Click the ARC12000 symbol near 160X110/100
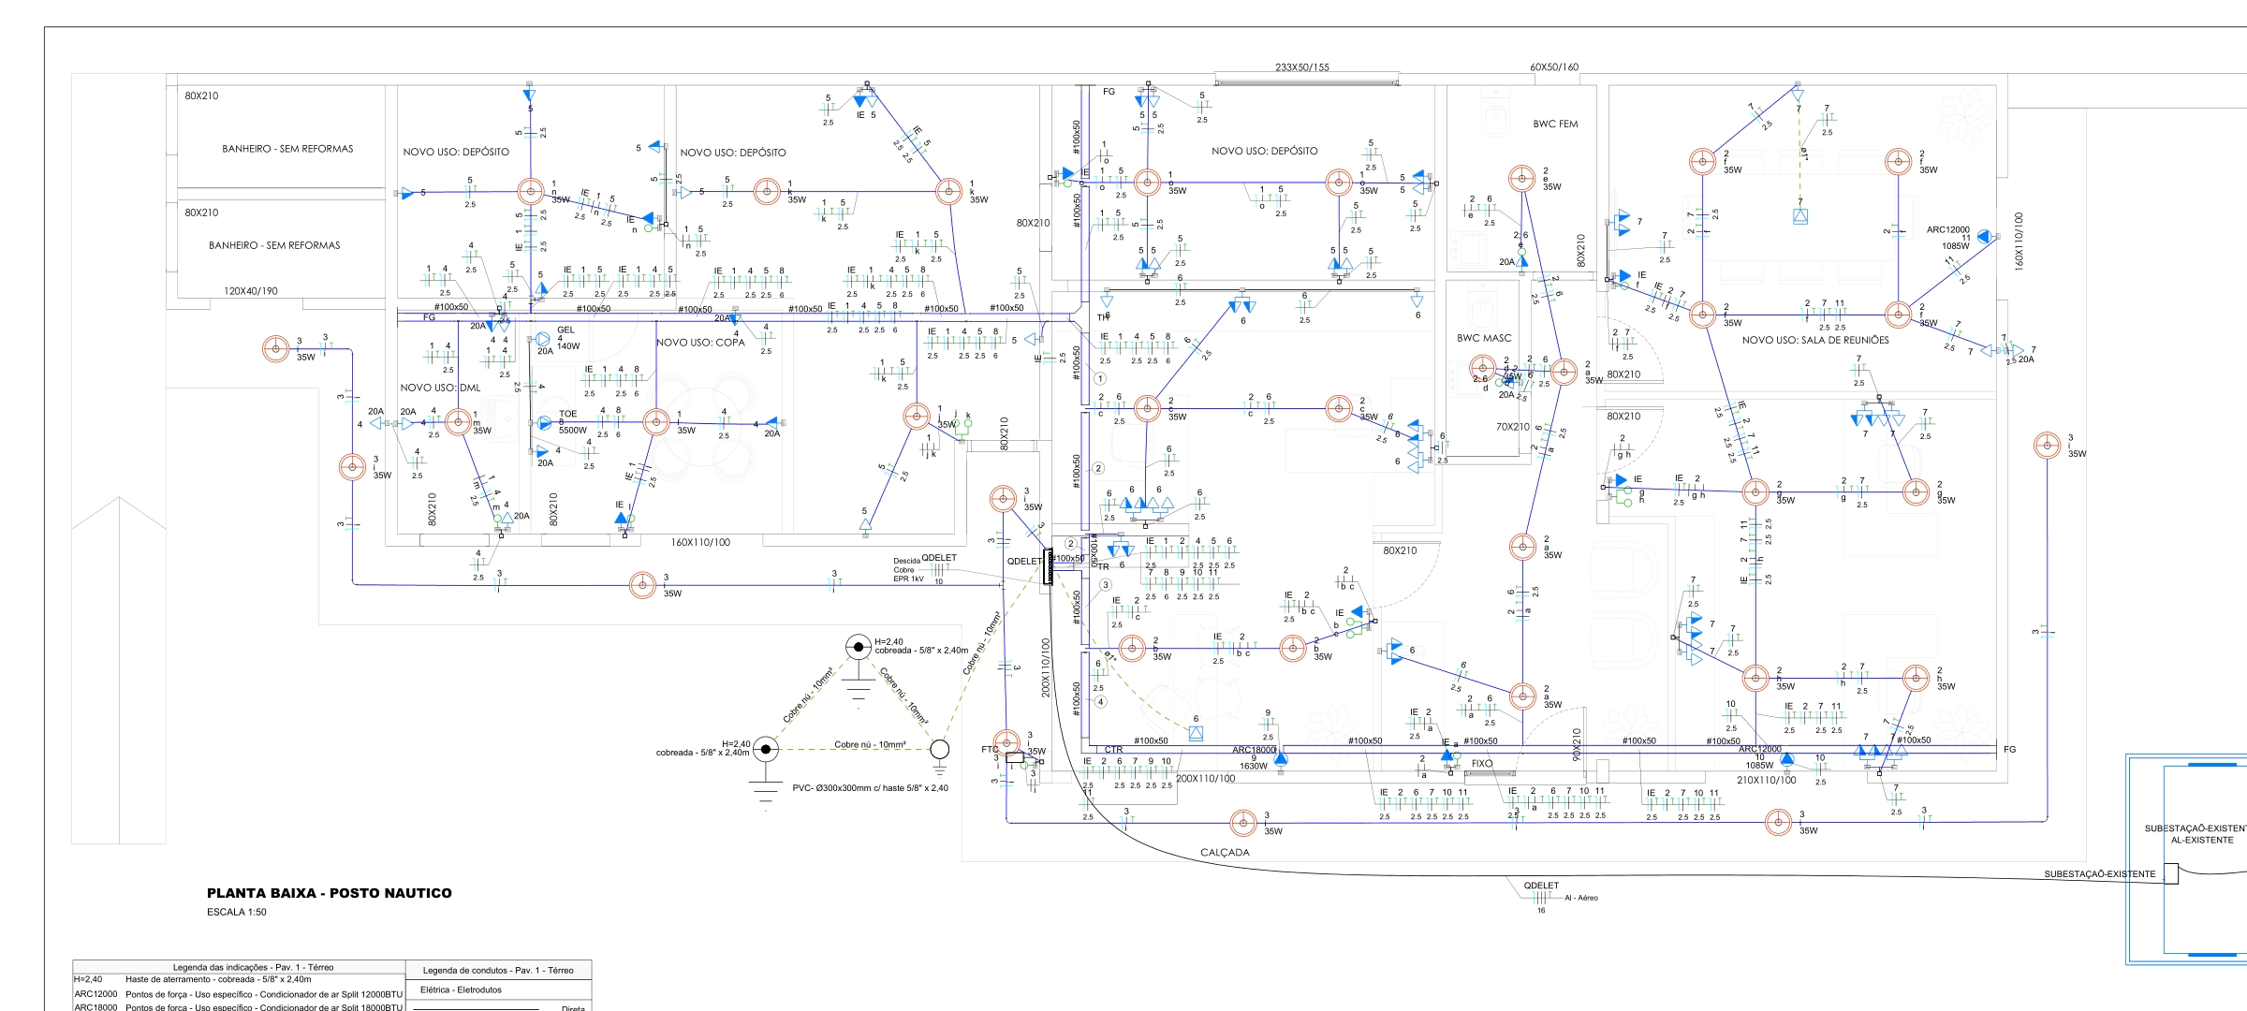Image resolution: width=2247 pixels, height=1011 pixels. tap(1983, 238)
